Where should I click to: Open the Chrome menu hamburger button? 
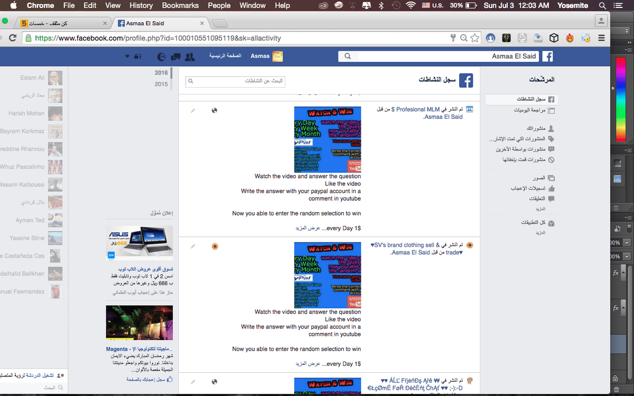click(x=601, y=38)
